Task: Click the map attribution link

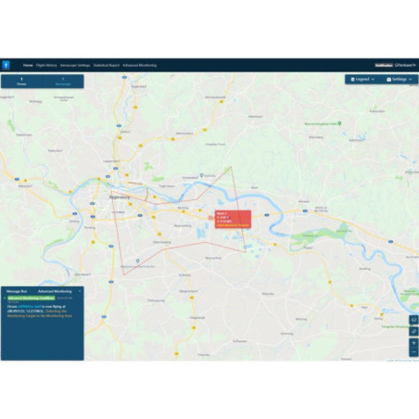Action: [401, 361]
